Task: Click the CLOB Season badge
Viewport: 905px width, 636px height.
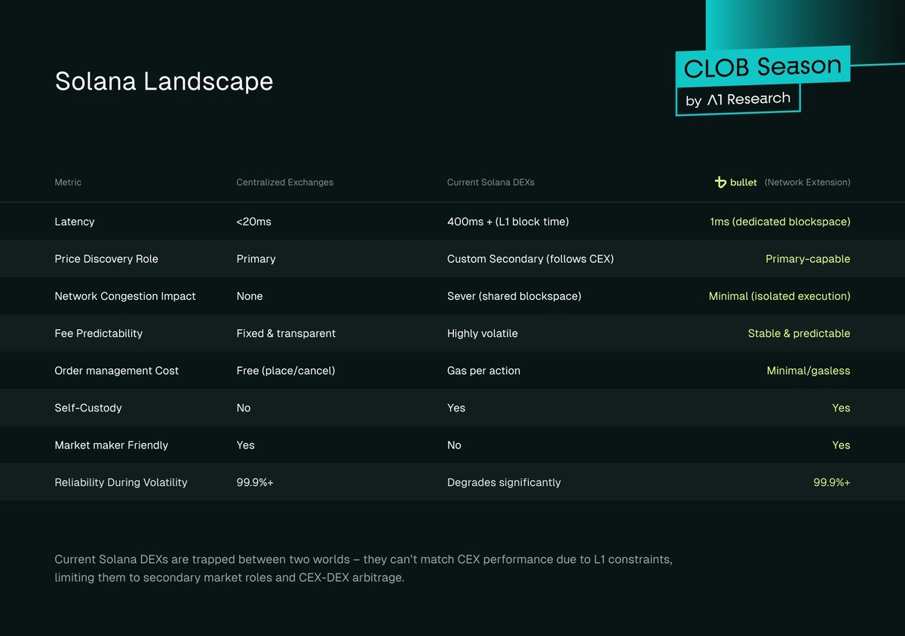Action: click(x=763, y=67)
